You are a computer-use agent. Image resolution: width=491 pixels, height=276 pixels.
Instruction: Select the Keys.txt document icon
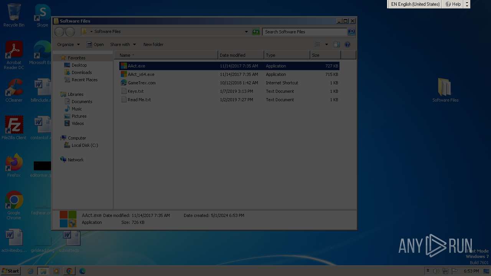tap(124, 91)
